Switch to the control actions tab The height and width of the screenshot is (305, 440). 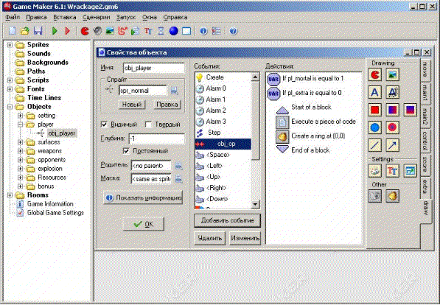425,141
